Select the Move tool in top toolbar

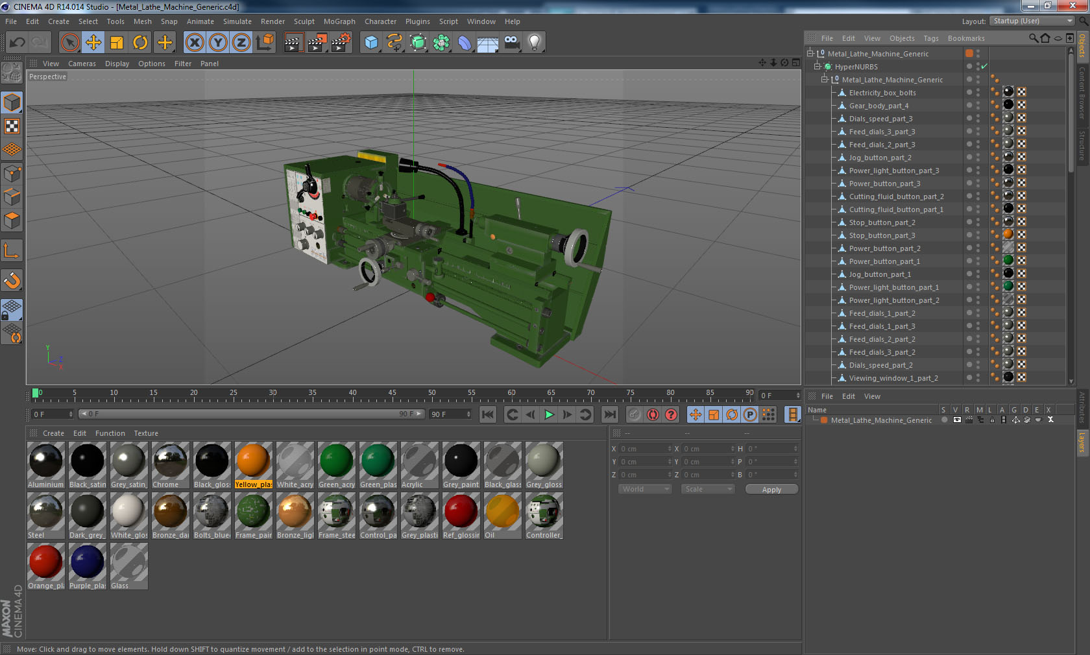(x=93, y=43)
